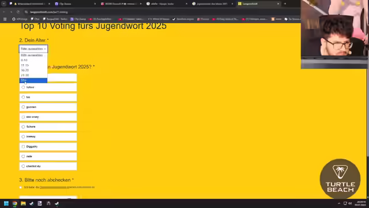This screenshot has width=369, height=208.
Task: Open File Explorer folder icon in taskbar
Action: 23,203
